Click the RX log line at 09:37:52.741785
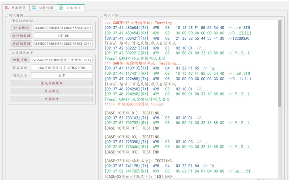289x180 pixels. click(x=178, y=171)
